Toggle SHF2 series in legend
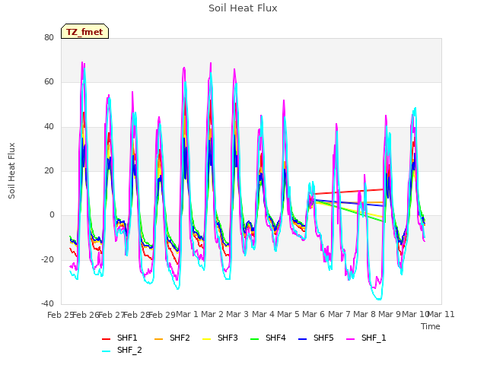The image size is (487, 365). point(172,338)
